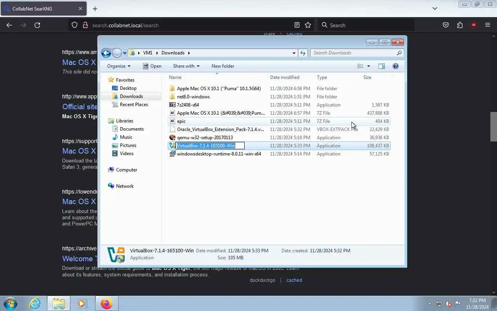Select Favorites in navigation pane
Screen dimensions: 497x311
(x=125, y=80)
